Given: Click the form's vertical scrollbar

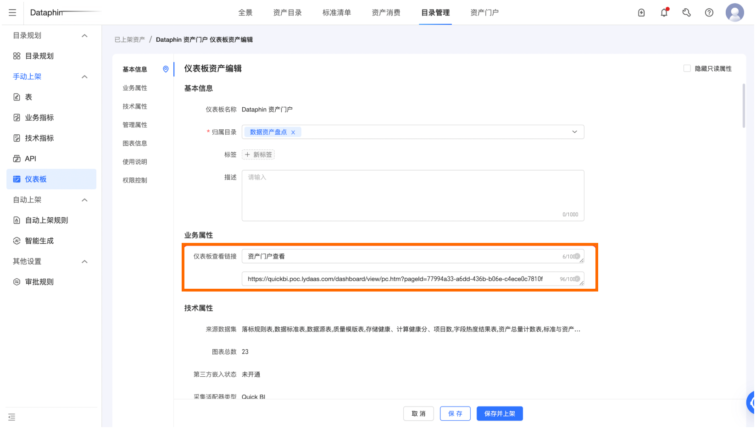Looking at the screenshot, I should point(744,106).
